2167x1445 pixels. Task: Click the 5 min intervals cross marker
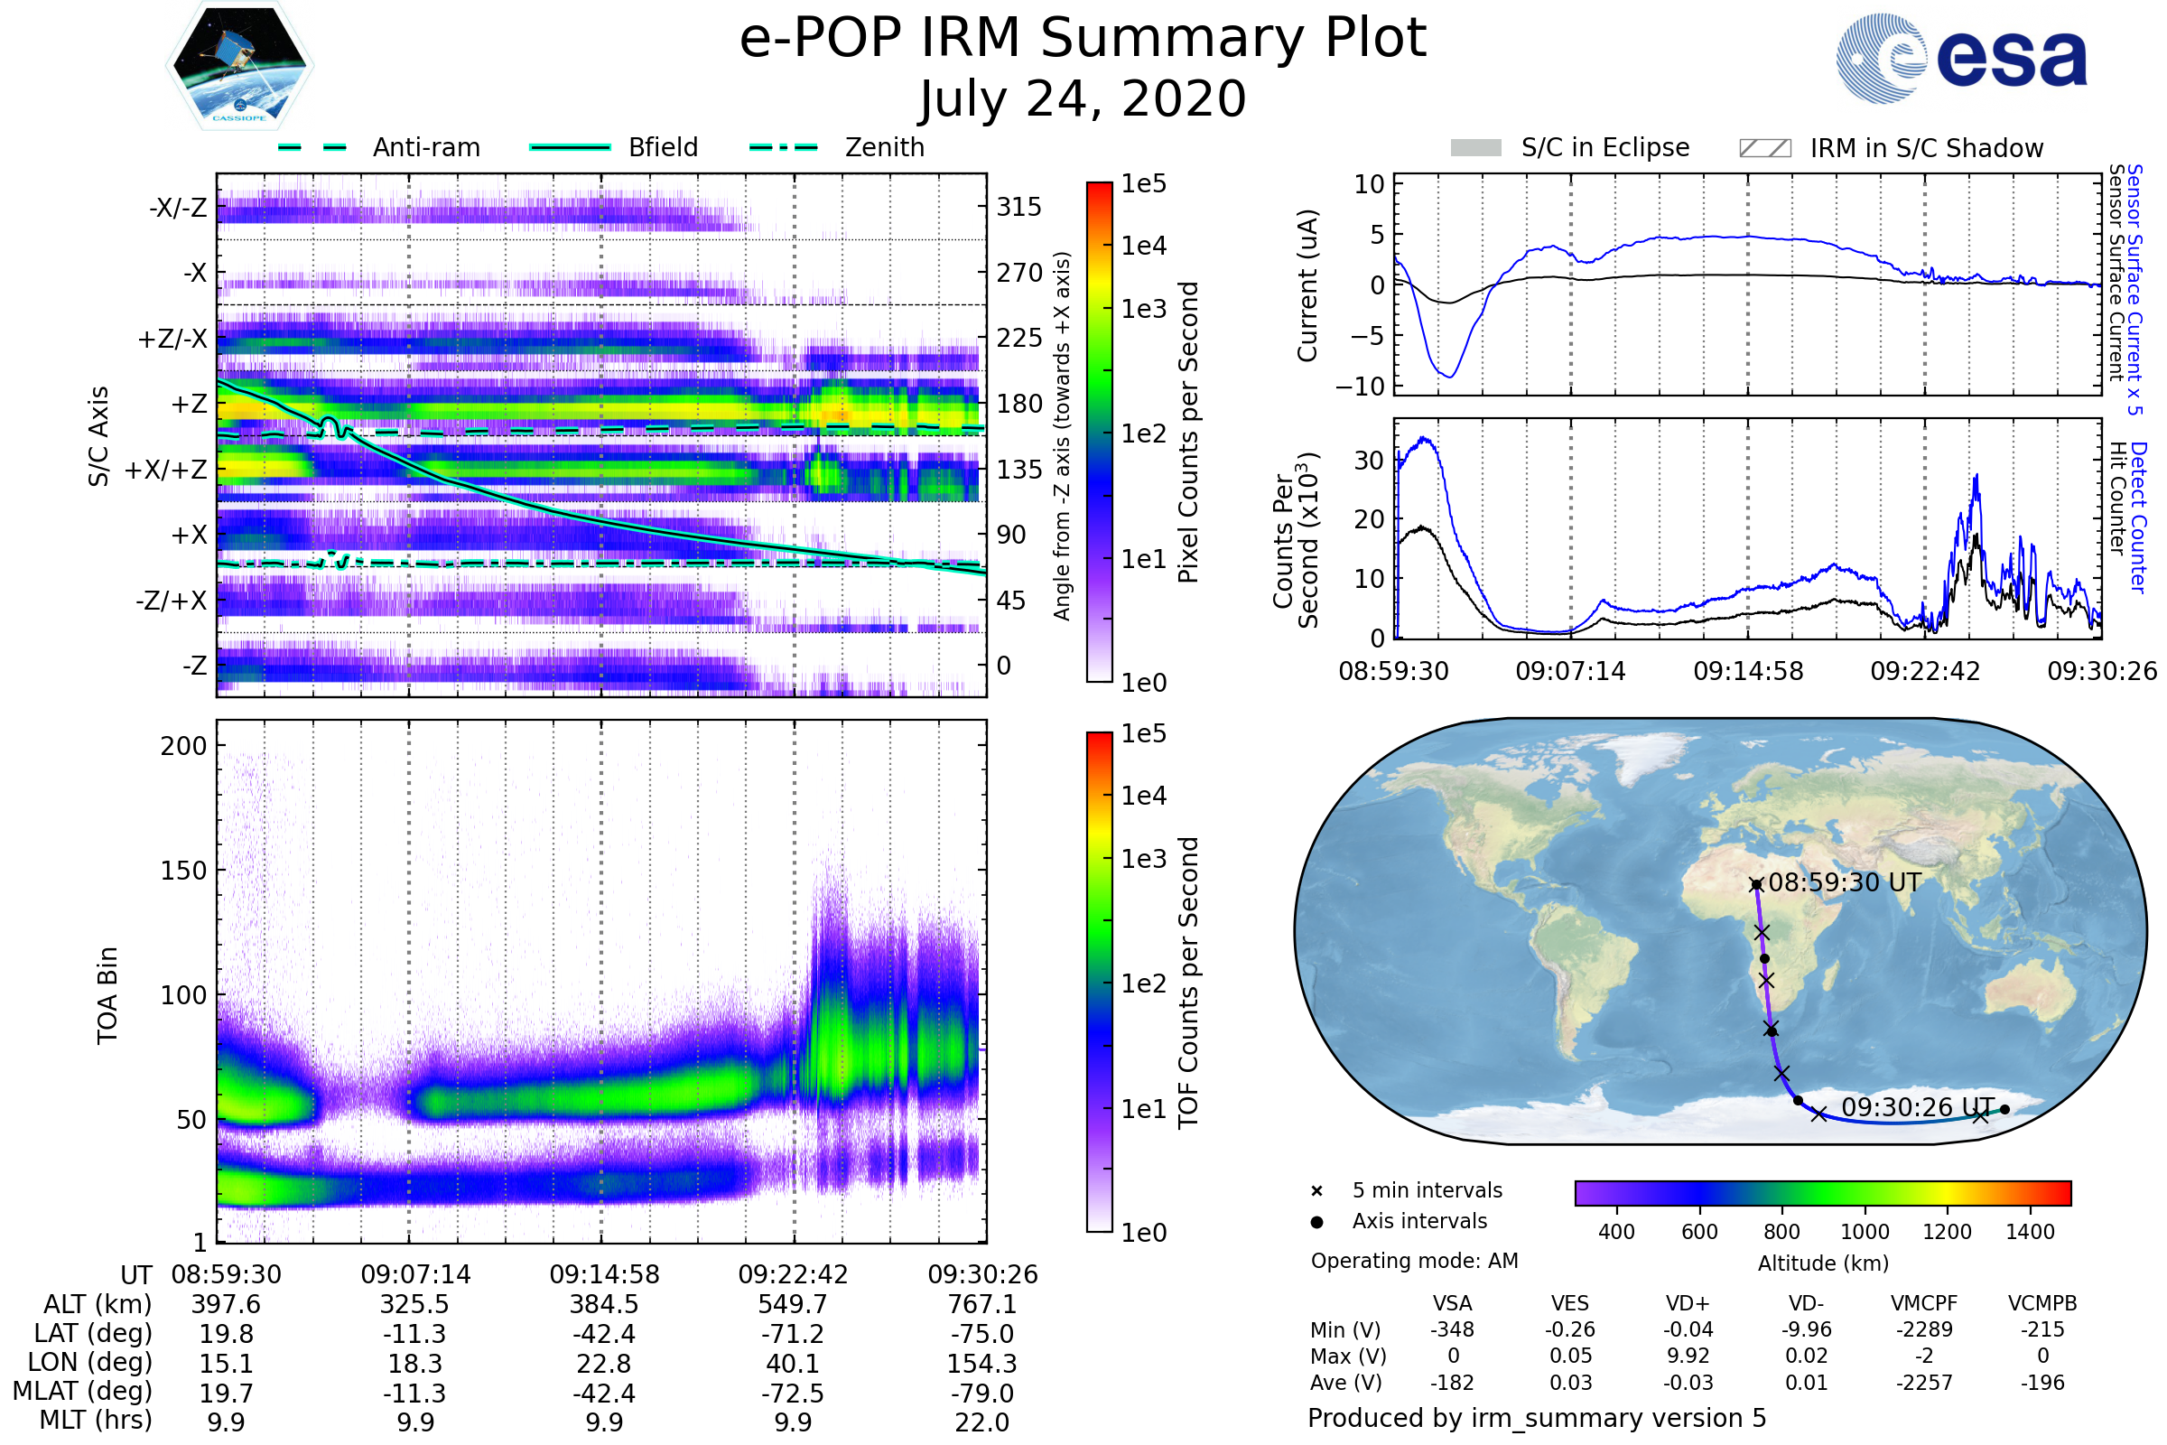(x=1316, y=1191)
